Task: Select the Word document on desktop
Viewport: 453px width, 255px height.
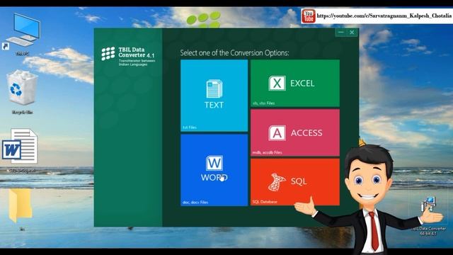Action: 21,150
